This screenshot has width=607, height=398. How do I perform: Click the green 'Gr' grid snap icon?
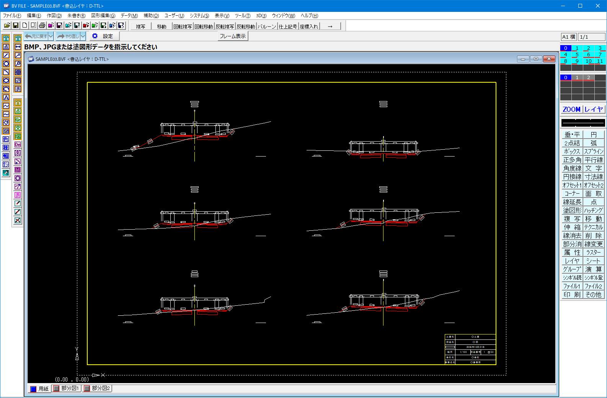18,120
